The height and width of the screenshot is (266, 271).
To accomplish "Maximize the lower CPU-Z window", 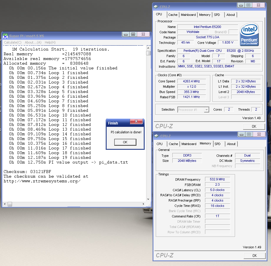I will (x=249, y=134).
